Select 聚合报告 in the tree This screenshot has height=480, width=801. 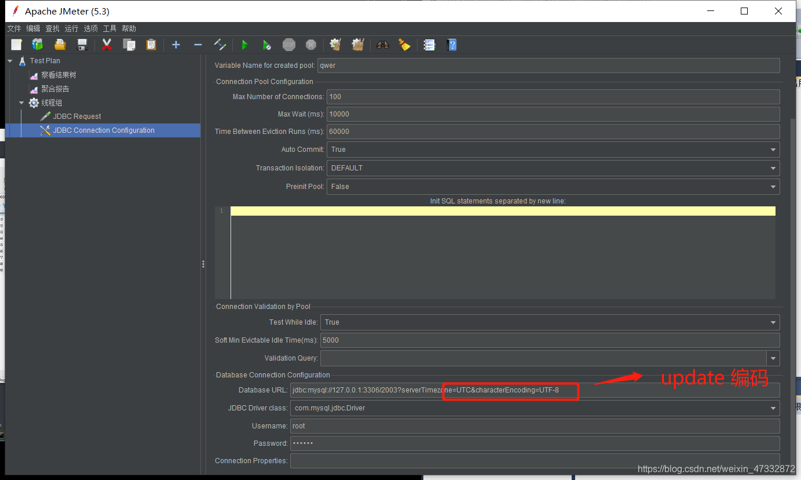(55, 89)
